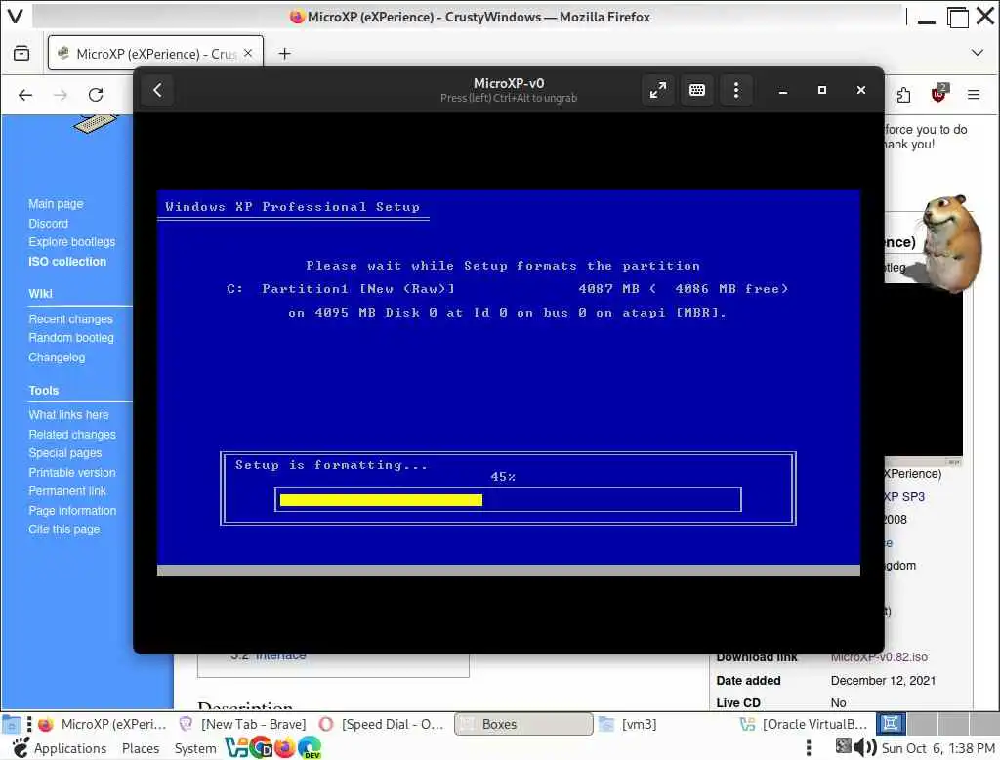Click inside the Windows XP Setup VM display
This screenshot has height=760, width=1000.
pyautogui.click(x=508, y=383)
